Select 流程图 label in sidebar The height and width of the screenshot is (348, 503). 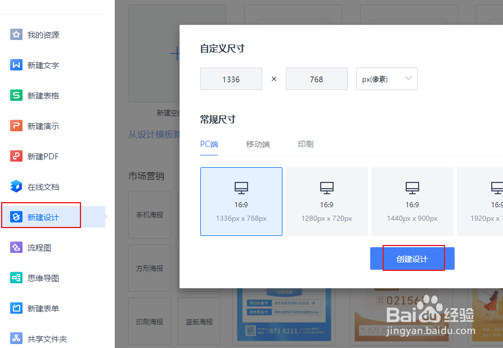[x=39, y=248]
